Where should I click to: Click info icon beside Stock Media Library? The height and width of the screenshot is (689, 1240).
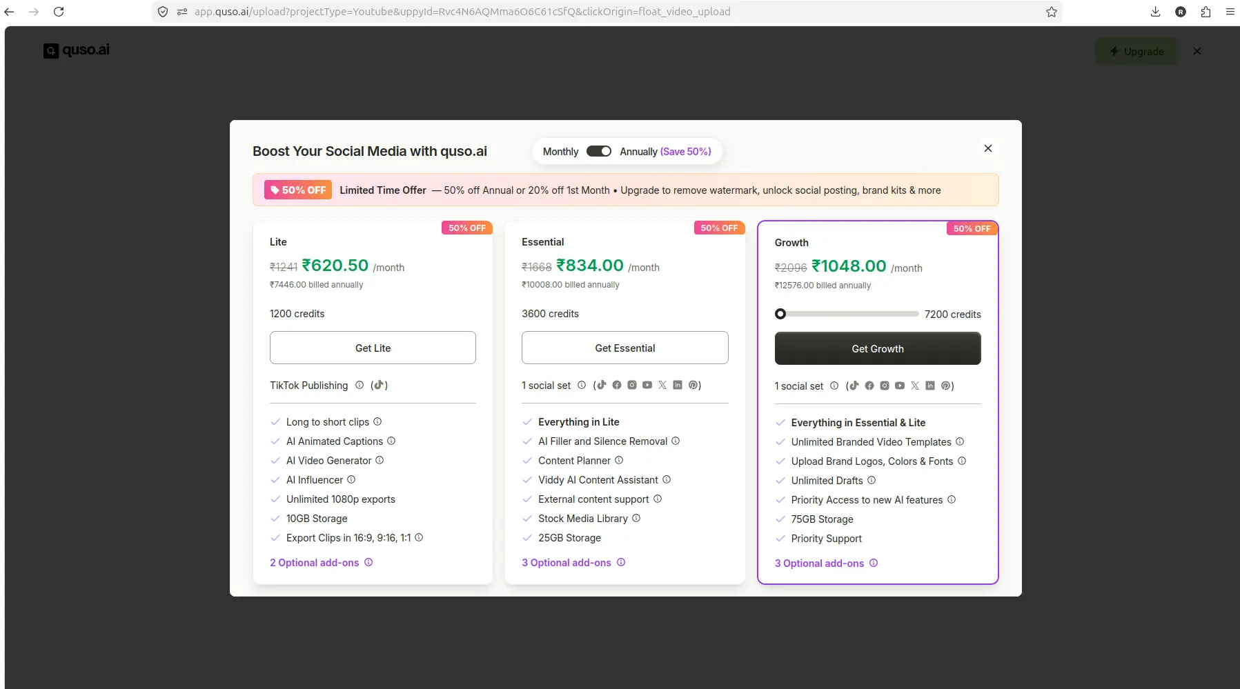point(636,518)
